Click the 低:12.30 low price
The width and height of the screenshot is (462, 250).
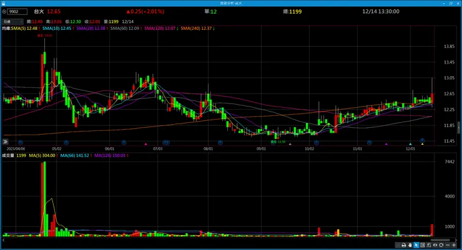pyautogui.click(x=73, y=22)
